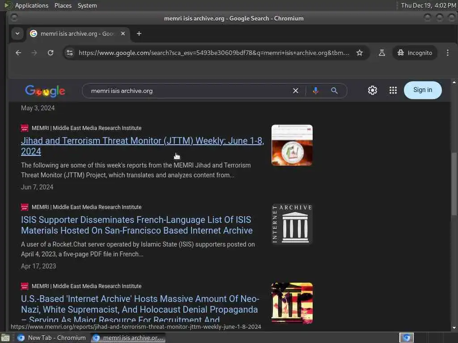
Task: Click the Sign in button
Action: tap(423, 90)
